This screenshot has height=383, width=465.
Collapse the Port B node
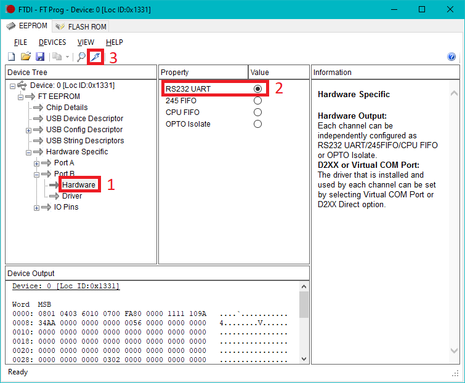(36, 175)
